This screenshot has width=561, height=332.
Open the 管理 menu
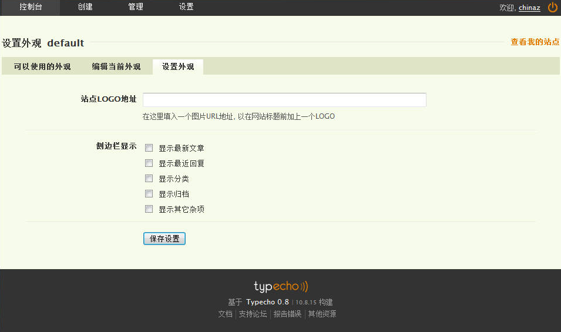coord(136,7)
